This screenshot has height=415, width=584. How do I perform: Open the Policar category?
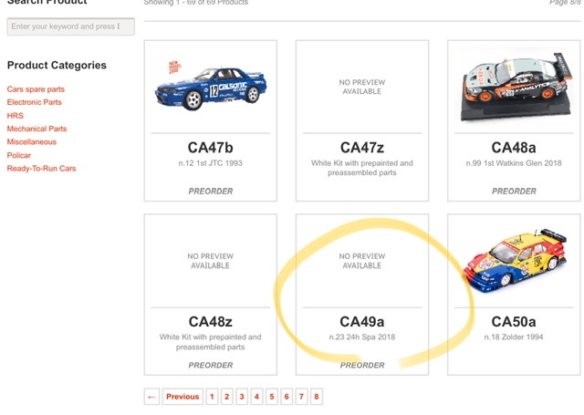pos(19,155)
